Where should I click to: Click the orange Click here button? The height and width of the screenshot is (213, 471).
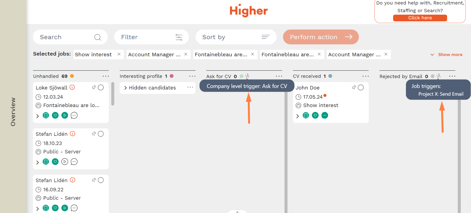coord(420,18)
